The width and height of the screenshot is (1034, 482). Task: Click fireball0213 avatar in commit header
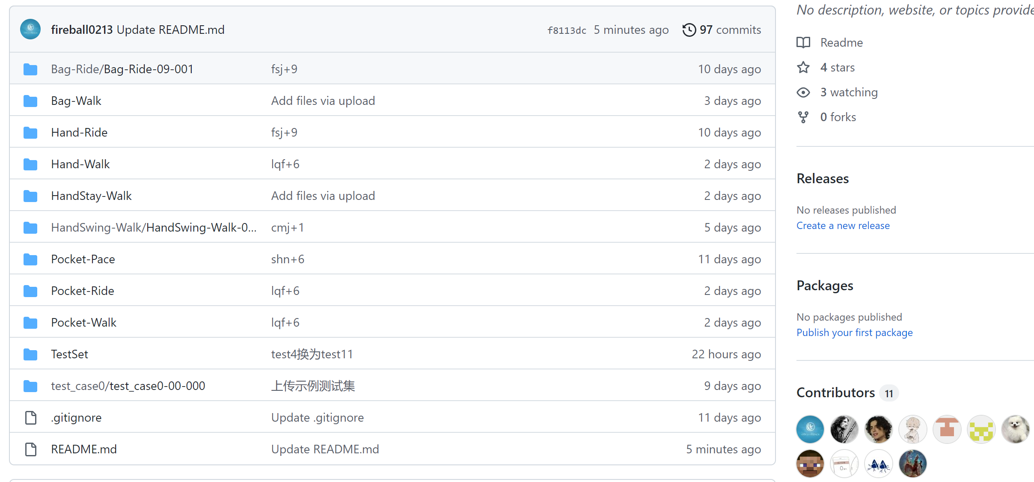(x=30, y=29)
